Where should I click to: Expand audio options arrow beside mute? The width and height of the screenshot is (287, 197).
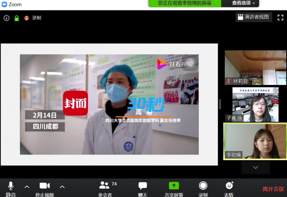[x=27, y=187]
